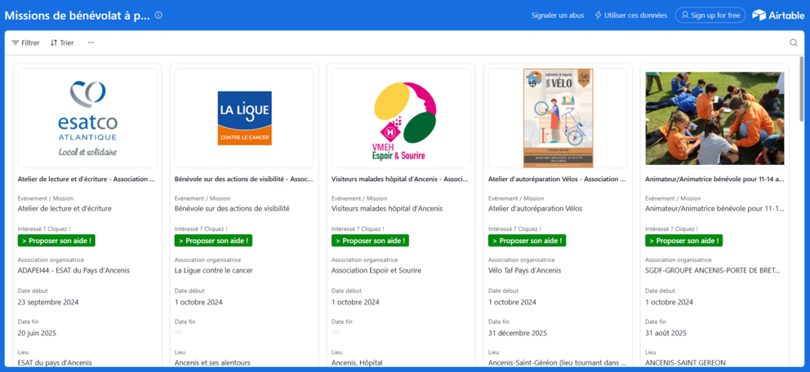Click ADAPEI44 - ESAT du Pays d'Ancenis
The image size is (810, 372).
(73, 270)
